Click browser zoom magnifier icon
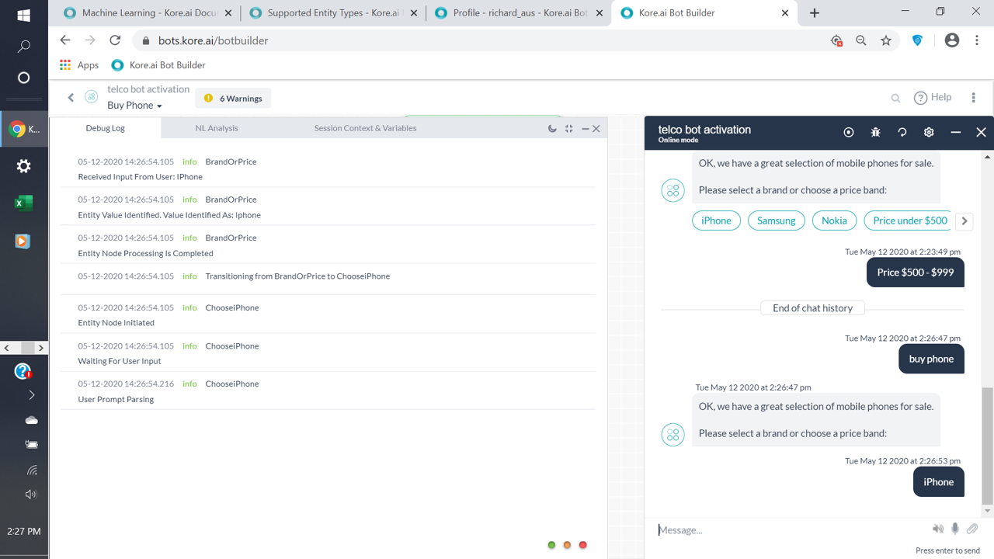994x559 pixels. (860, 40)
